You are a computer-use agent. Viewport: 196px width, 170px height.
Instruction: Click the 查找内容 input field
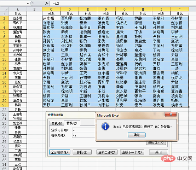coord(83,130)
